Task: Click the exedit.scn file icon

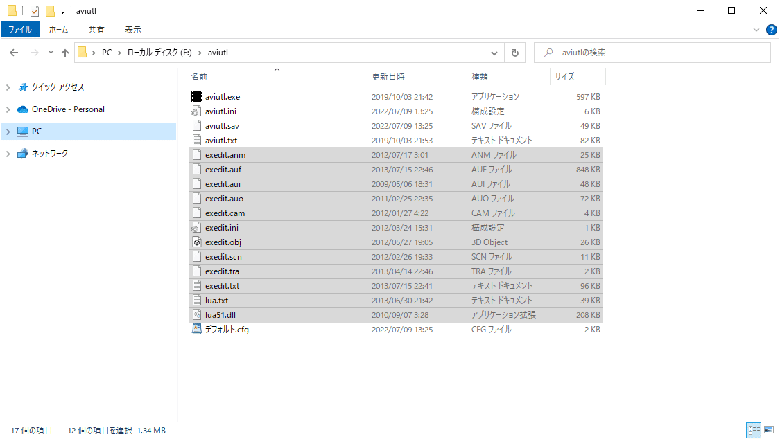Action: [196, 257]
